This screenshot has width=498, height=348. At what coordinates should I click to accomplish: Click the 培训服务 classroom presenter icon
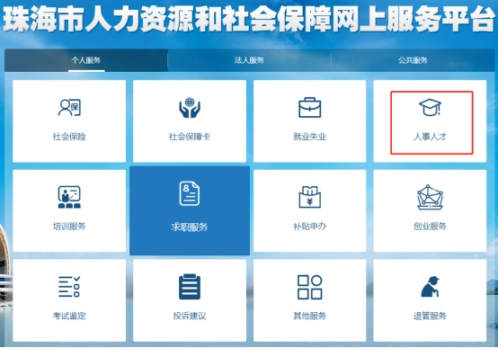click(69, 197)
